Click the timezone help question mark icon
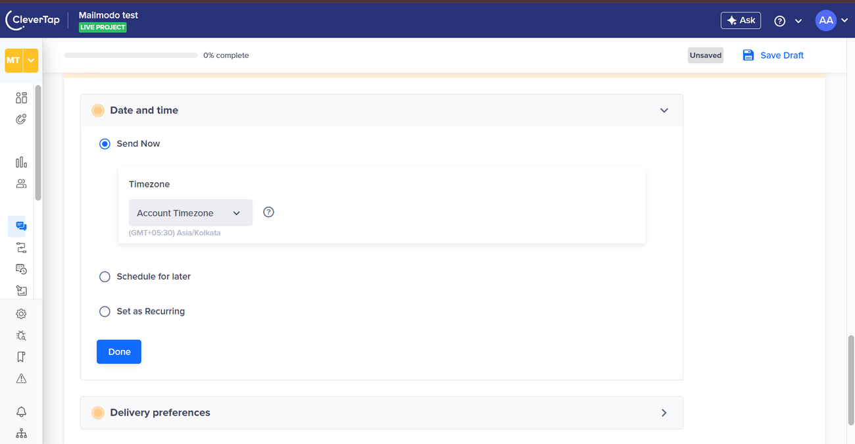The image size is (855, 444). [268, 212]
